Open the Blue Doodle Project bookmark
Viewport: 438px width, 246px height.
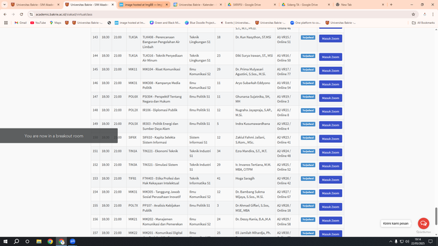point(201,23)
